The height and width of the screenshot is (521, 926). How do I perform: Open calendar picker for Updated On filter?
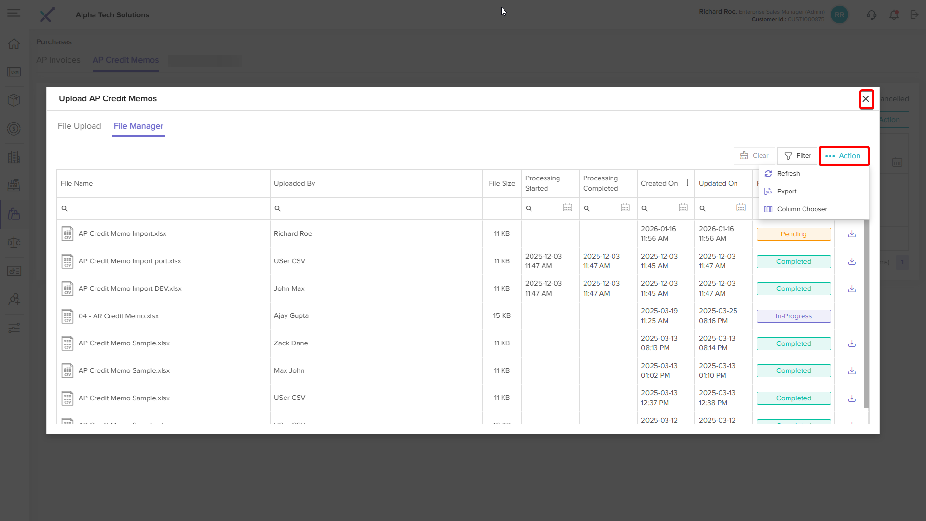tap(741, 208)
